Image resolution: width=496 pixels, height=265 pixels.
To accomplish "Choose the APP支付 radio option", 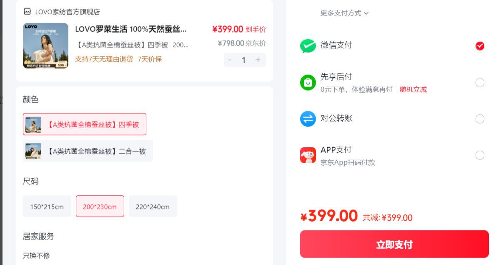I will coord(480,155).
